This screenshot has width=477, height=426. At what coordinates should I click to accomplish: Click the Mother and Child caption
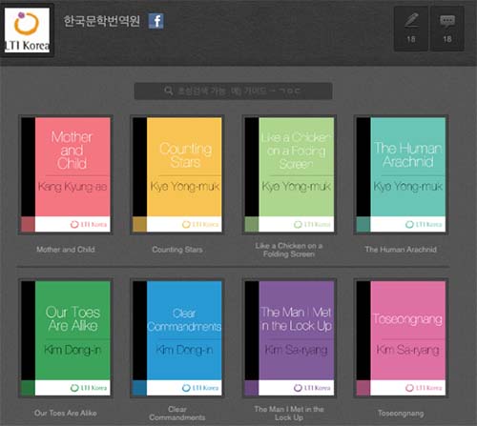(66, 250)
